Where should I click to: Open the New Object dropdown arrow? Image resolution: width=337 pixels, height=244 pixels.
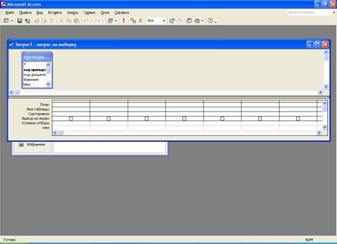click(x=202, y=21)
